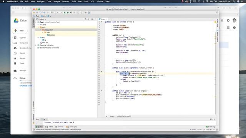
Task: Open the Terminal tool window tab
Action: (x=59, y=127)
